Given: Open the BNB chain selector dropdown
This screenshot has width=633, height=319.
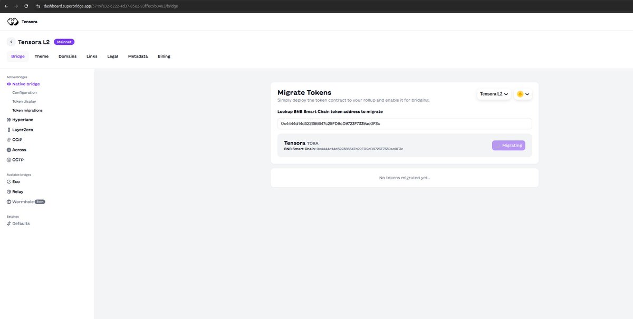Looking at the screenshot, I should point(523,94).
